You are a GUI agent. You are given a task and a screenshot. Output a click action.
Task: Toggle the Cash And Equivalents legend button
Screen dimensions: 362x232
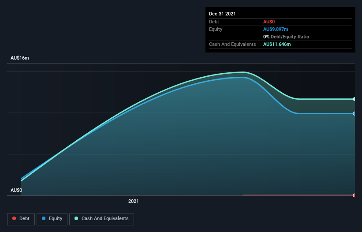[x=101, y=219]
